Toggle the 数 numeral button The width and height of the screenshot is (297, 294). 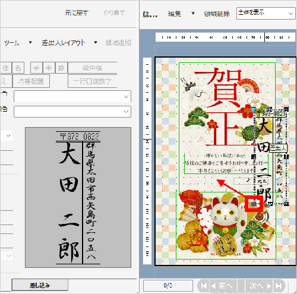pos(61,68)
